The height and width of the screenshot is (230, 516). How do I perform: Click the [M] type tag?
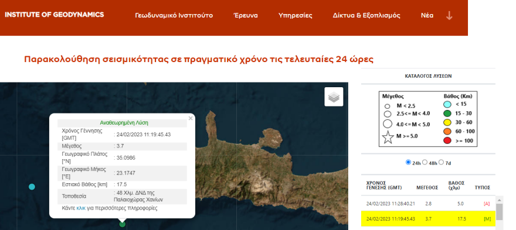[x=487, y=219]
